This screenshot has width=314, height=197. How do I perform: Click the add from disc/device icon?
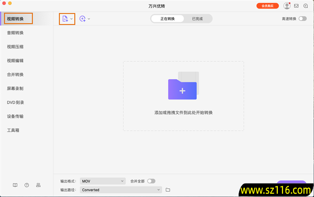83,19
